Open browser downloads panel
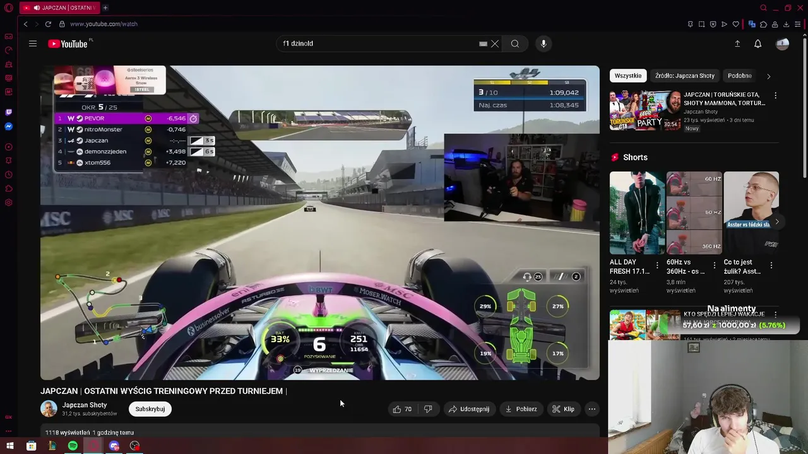 pos(786,24)
